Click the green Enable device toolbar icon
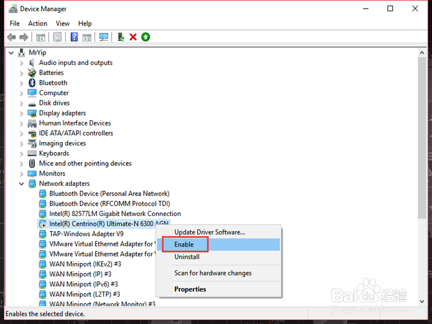The image size is (432, 324). click(145, 37)
